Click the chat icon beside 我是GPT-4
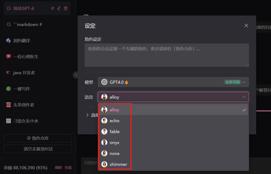The height and width of the screenshot is (174, 271). coord(9,8)
